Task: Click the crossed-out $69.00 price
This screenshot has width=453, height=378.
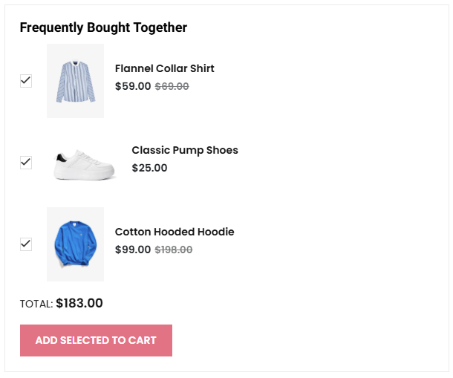Action: (172, 86)
